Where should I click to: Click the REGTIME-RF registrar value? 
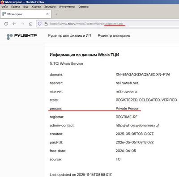pyautogui.click(x=127, y=117)
